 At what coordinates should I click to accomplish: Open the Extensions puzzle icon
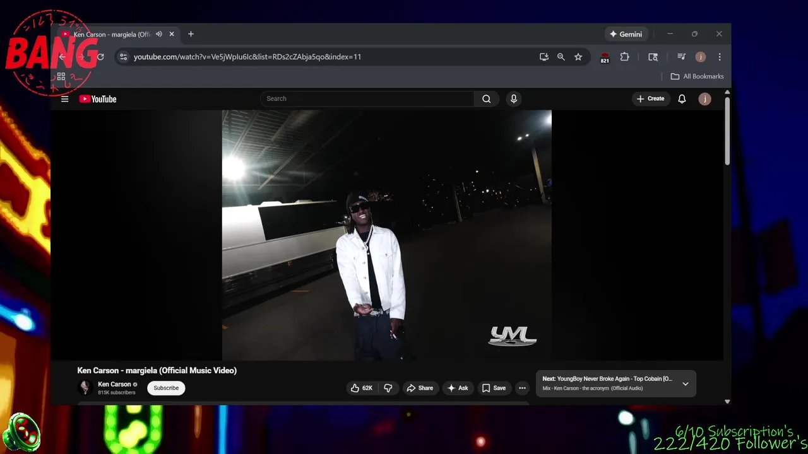coord(624,57)
